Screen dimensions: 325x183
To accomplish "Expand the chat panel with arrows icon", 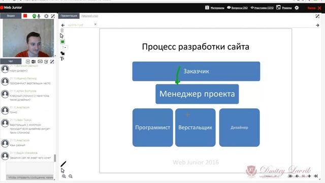I will (x=52, y=62).
